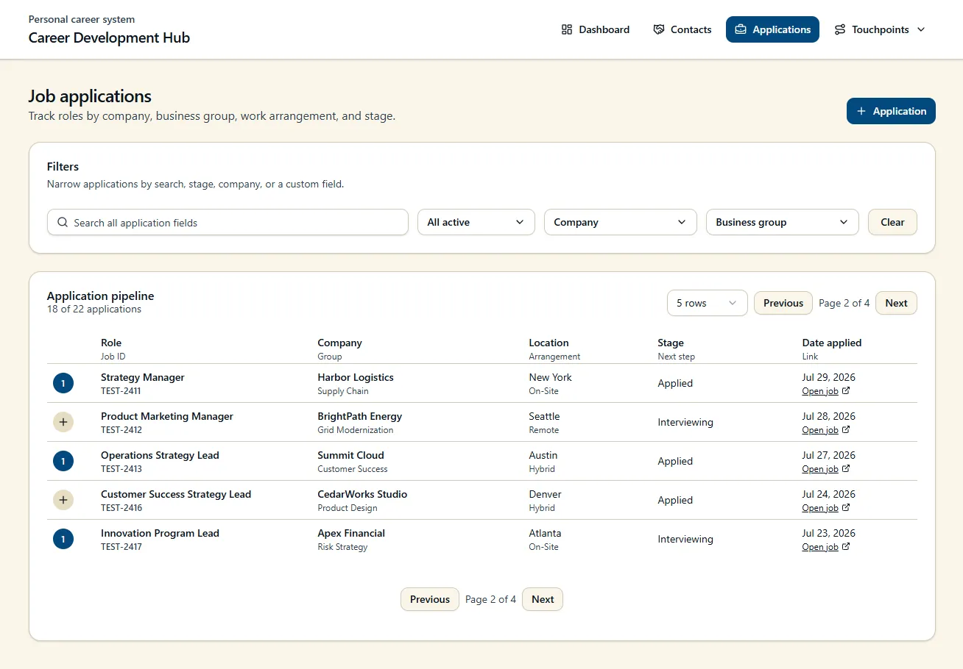Click the BrightPath Energy company cell
The height and width of the screenshot is (669, 963).
(360, 416)
